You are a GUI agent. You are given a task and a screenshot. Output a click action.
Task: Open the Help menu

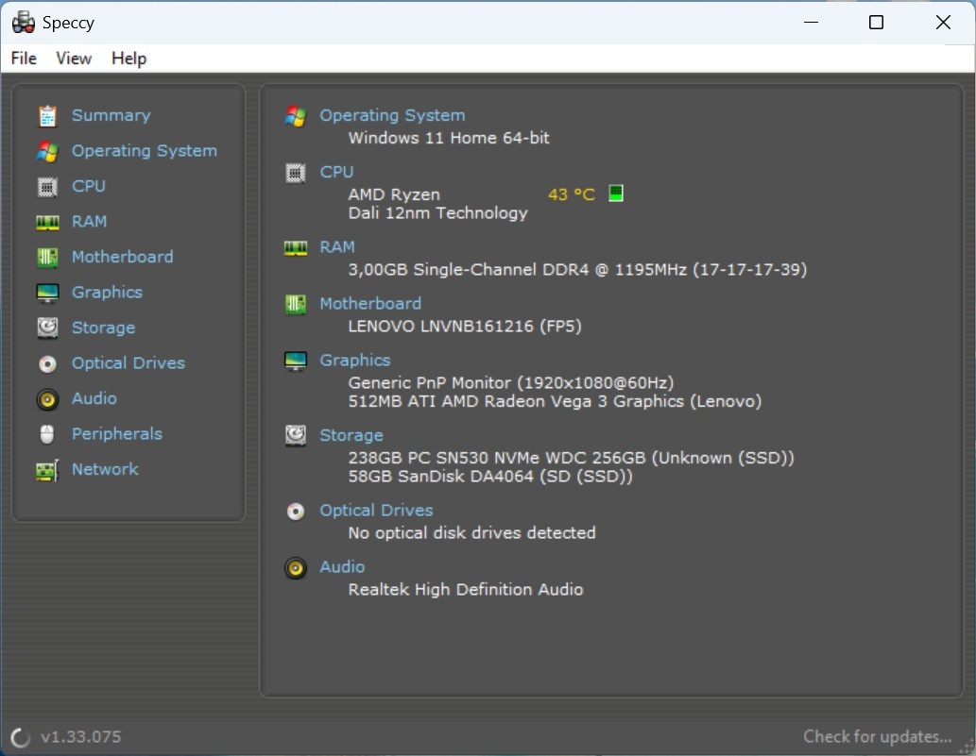(x=129, y=59)
